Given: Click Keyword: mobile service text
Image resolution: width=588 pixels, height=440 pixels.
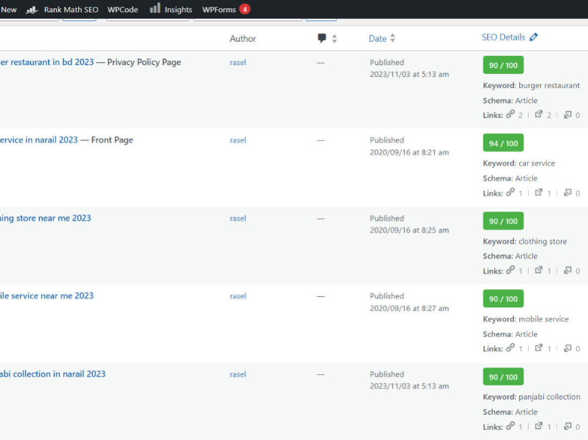Looking at the screenshot, I should coord(526,319).
